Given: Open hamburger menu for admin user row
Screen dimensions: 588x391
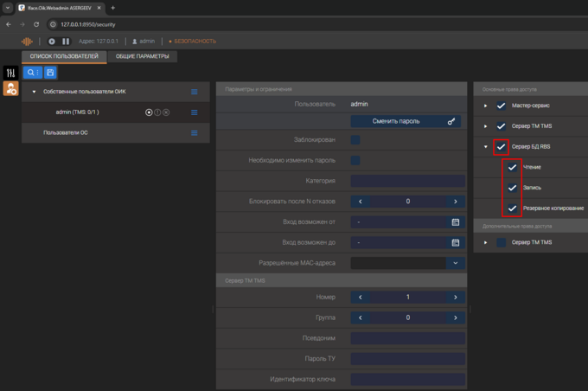Looking at the screenshot, I should pos(195,112).
